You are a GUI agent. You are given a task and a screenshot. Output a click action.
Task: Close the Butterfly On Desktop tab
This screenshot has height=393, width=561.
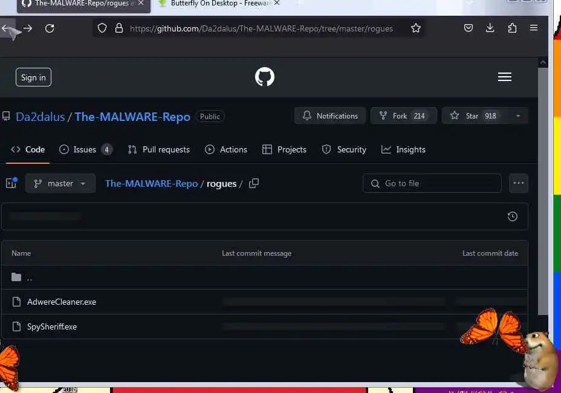click(276, 3)
